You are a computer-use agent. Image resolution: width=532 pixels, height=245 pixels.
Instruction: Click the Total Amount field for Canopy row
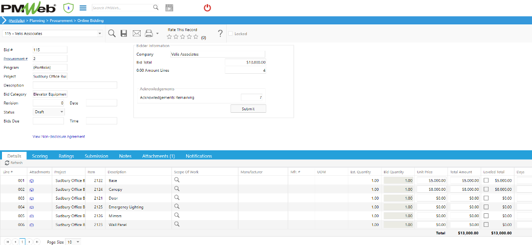[x=465, y=189]
